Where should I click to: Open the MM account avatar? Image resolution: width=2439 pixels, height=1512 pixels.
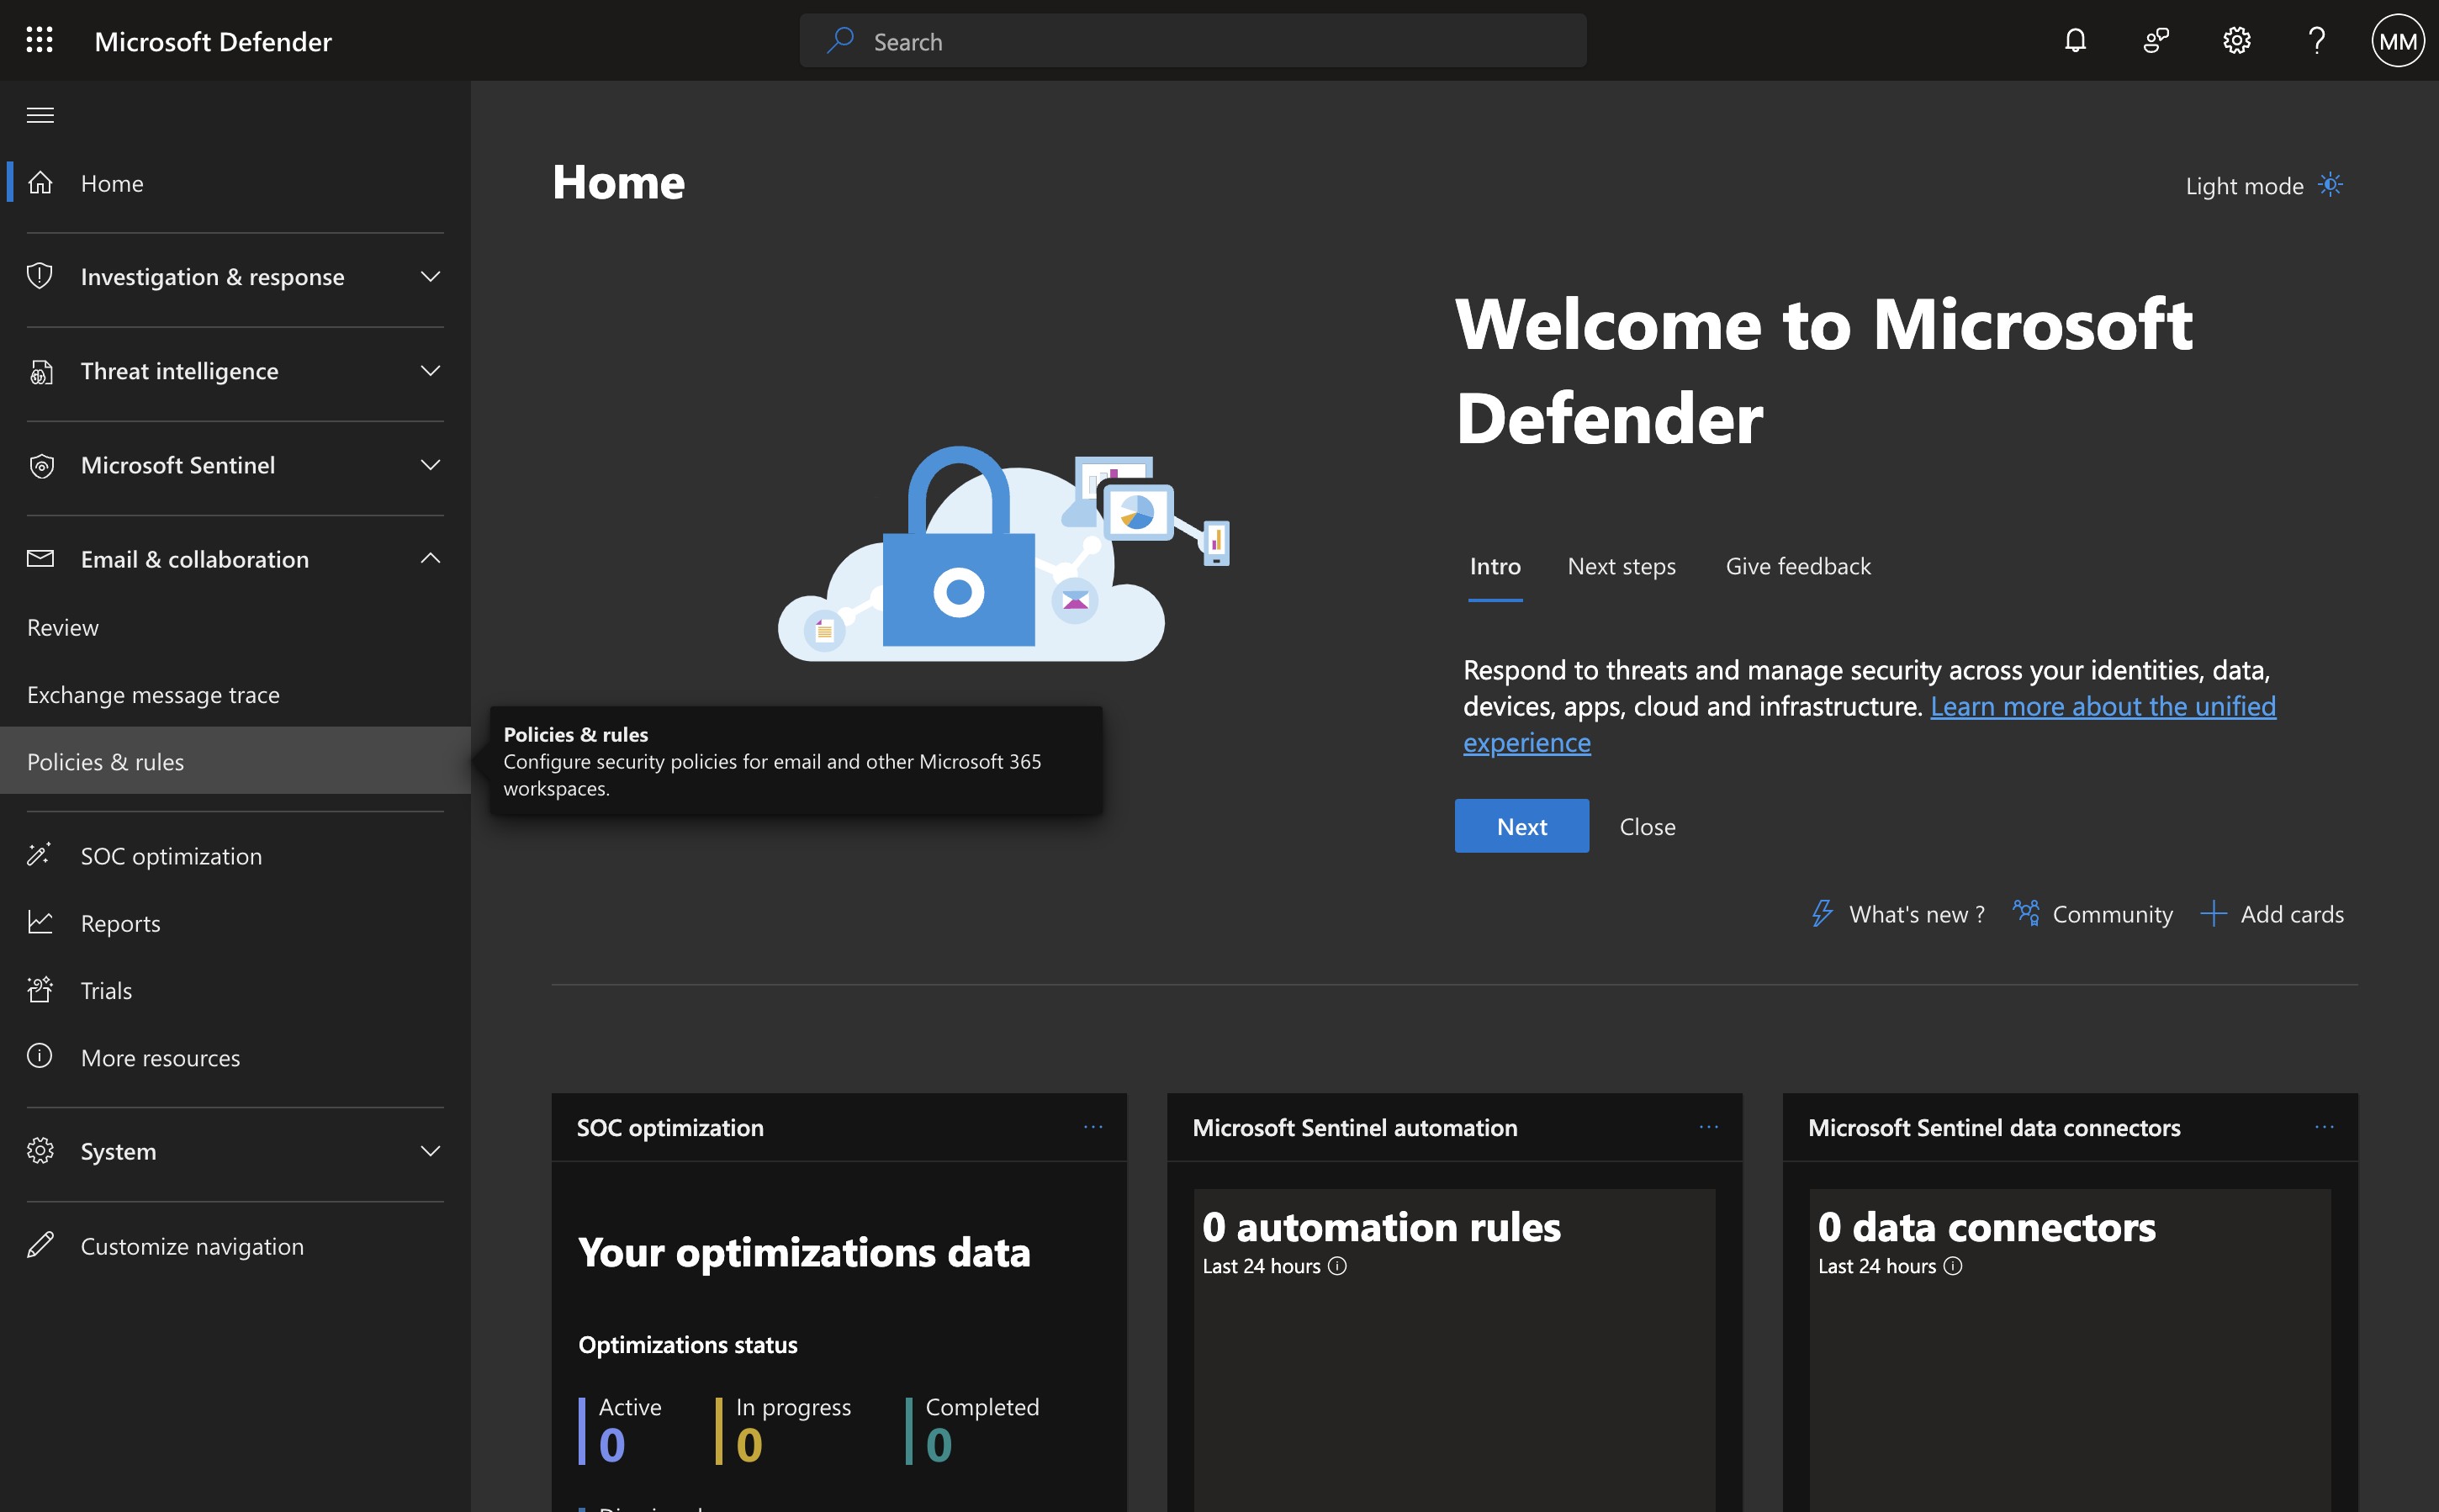pos(2397,40)
